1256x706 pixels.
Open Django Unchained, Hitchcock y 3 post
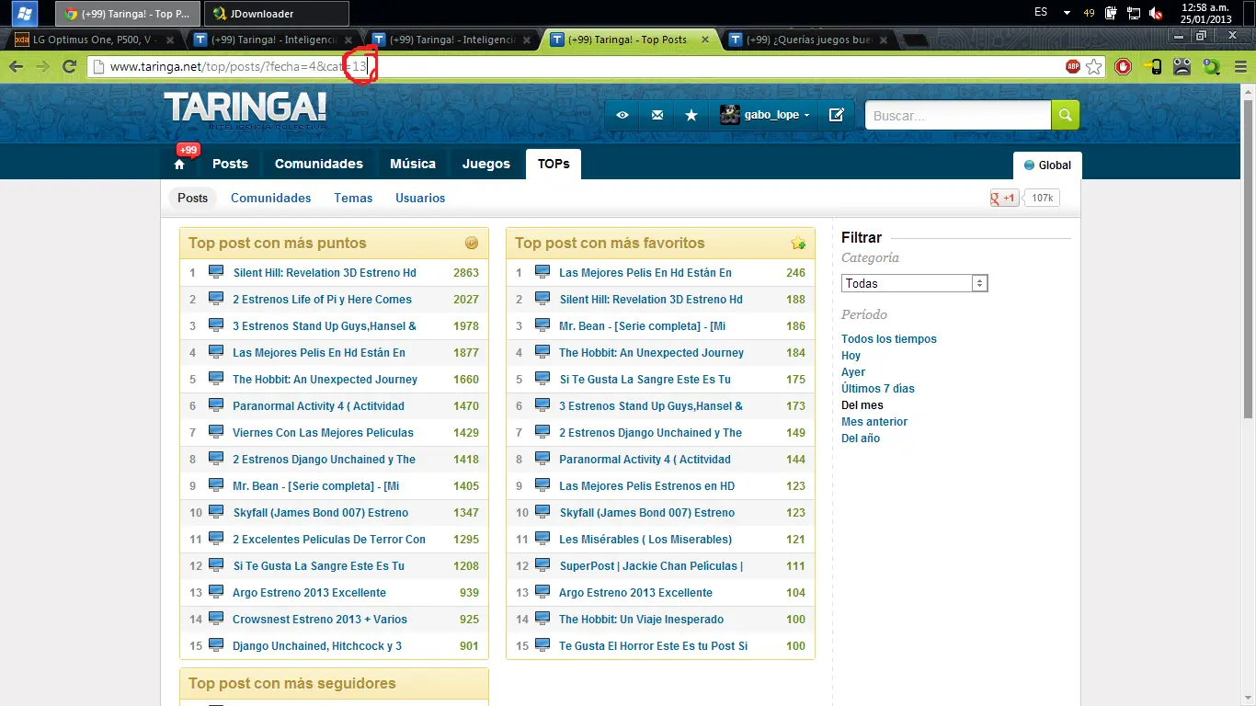tap(317, 646)
